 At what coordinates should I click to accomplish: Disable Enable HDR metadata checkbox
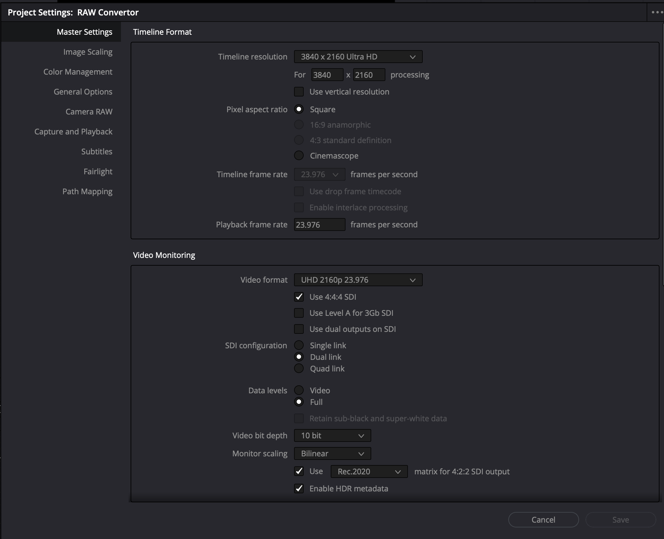tap(299, 489)
